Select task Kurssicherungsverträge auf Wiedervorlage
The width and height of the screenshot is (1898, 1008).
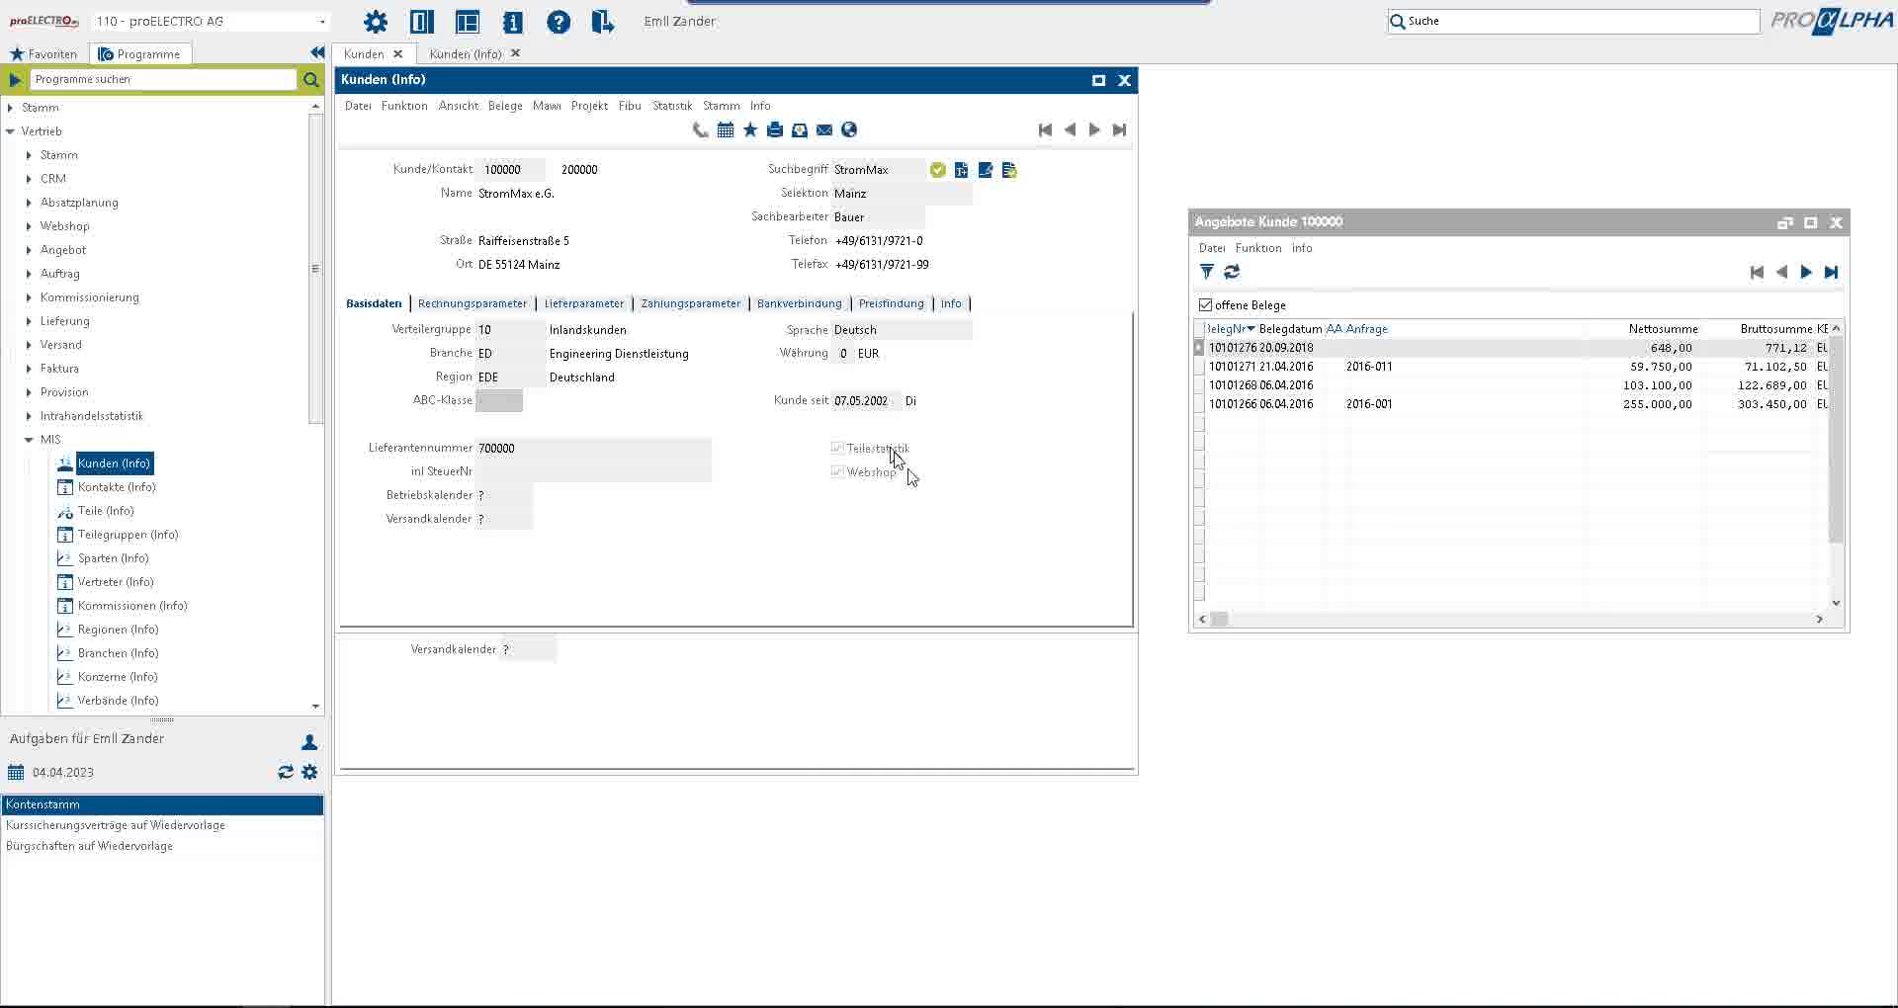pyautogui.click(x=162, y=825)
